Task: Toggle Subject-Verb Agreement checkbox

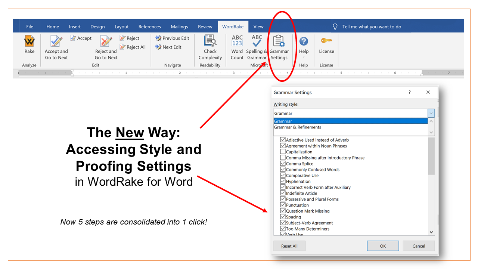Action: point(283,223)
